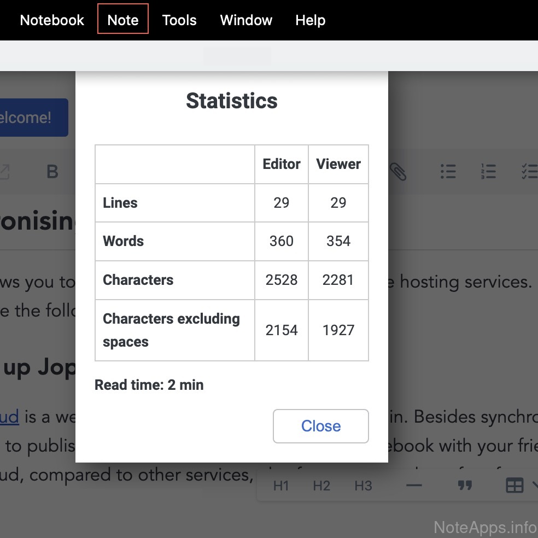
Task: Click the block quote icon
Action: pyautogui.click(x=465, y=486)
